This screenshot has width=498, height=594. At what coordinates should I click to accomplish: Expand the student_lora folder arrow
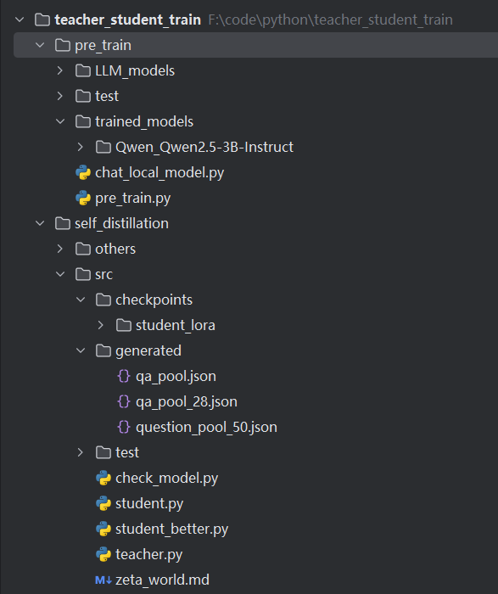pyautogui.click(x=100, y=325)
